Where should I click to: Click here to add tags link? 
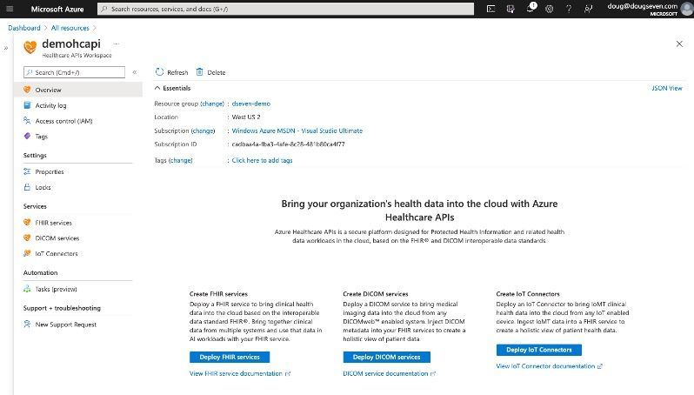pyautogui.click(x=262, y=160)
